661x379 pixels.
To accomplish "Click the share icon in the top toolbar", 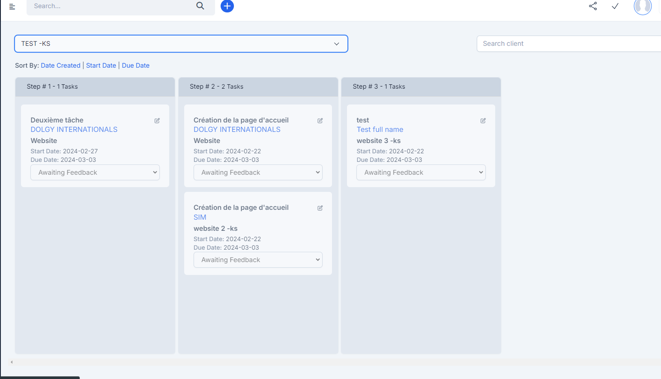I will pos(592,6).
